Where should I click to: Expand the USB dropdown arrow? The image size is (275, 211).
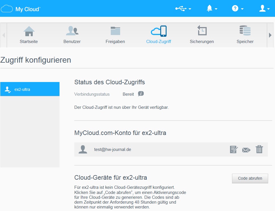coord(190,9)
